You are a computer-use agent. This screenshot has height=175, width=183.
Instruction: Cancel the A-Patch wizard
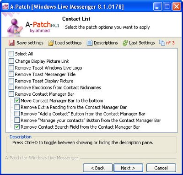coord(161,168)
